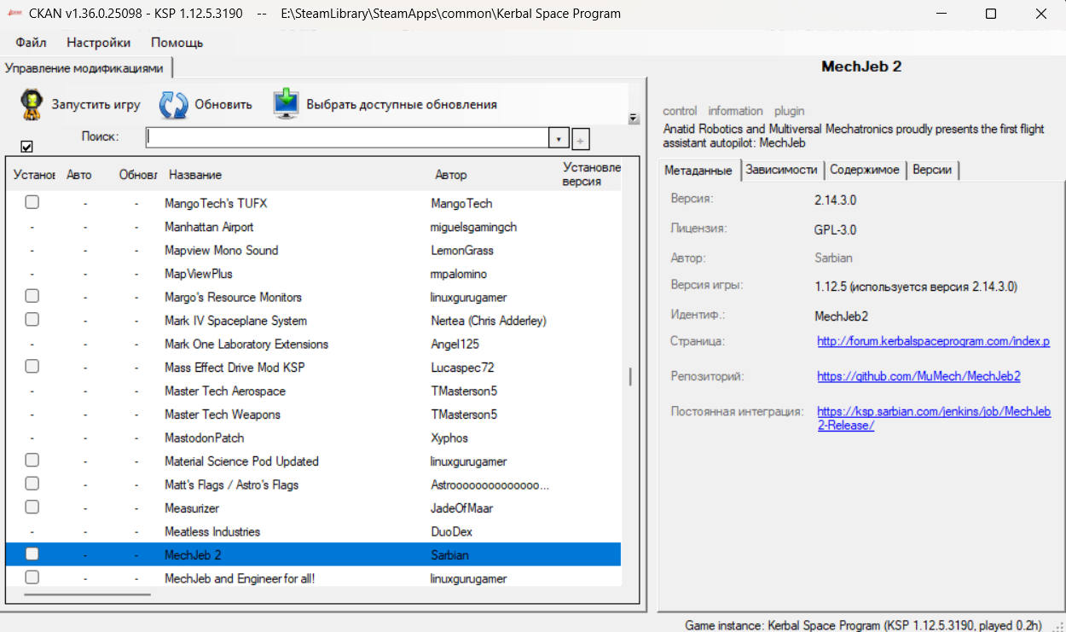Select the Meatless Industries row
The image size is (1066, 632).
(x=313, y=531)
